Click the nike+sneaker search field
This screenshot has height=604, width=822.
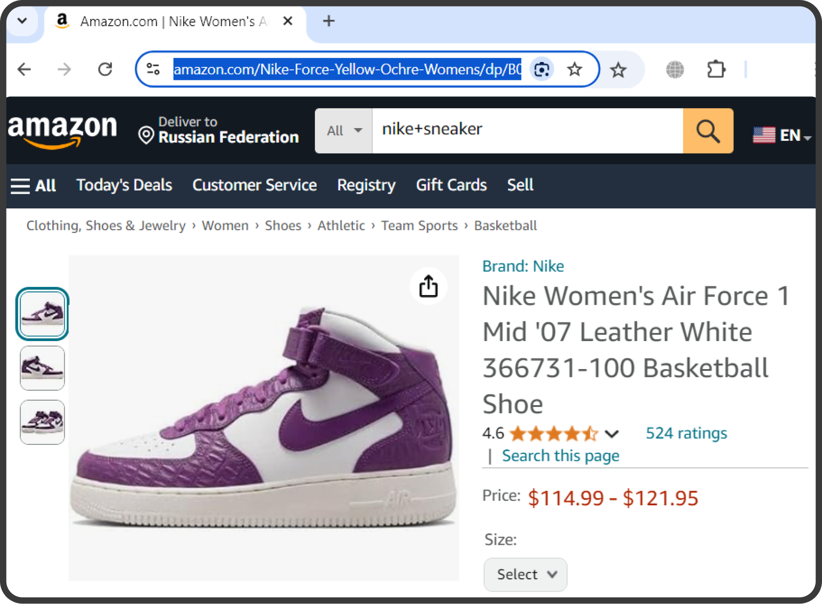[527, 130]
